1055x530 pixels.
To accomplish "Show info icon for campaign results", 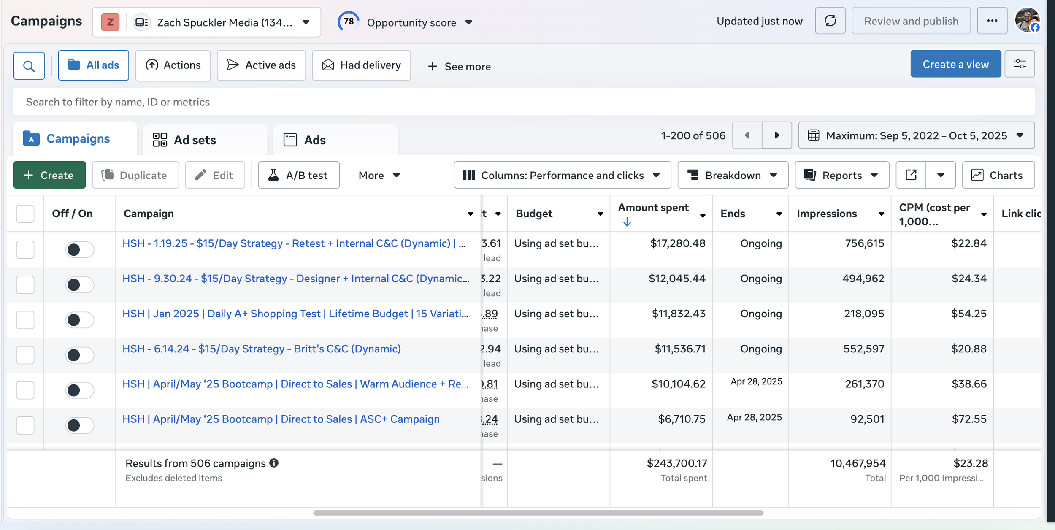I will (x=274, y=463).
